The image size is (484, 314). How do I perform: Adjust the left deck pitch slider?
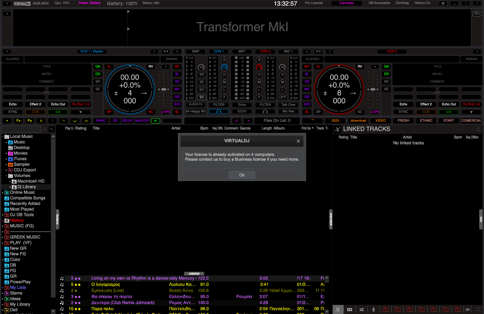point(164,90)
